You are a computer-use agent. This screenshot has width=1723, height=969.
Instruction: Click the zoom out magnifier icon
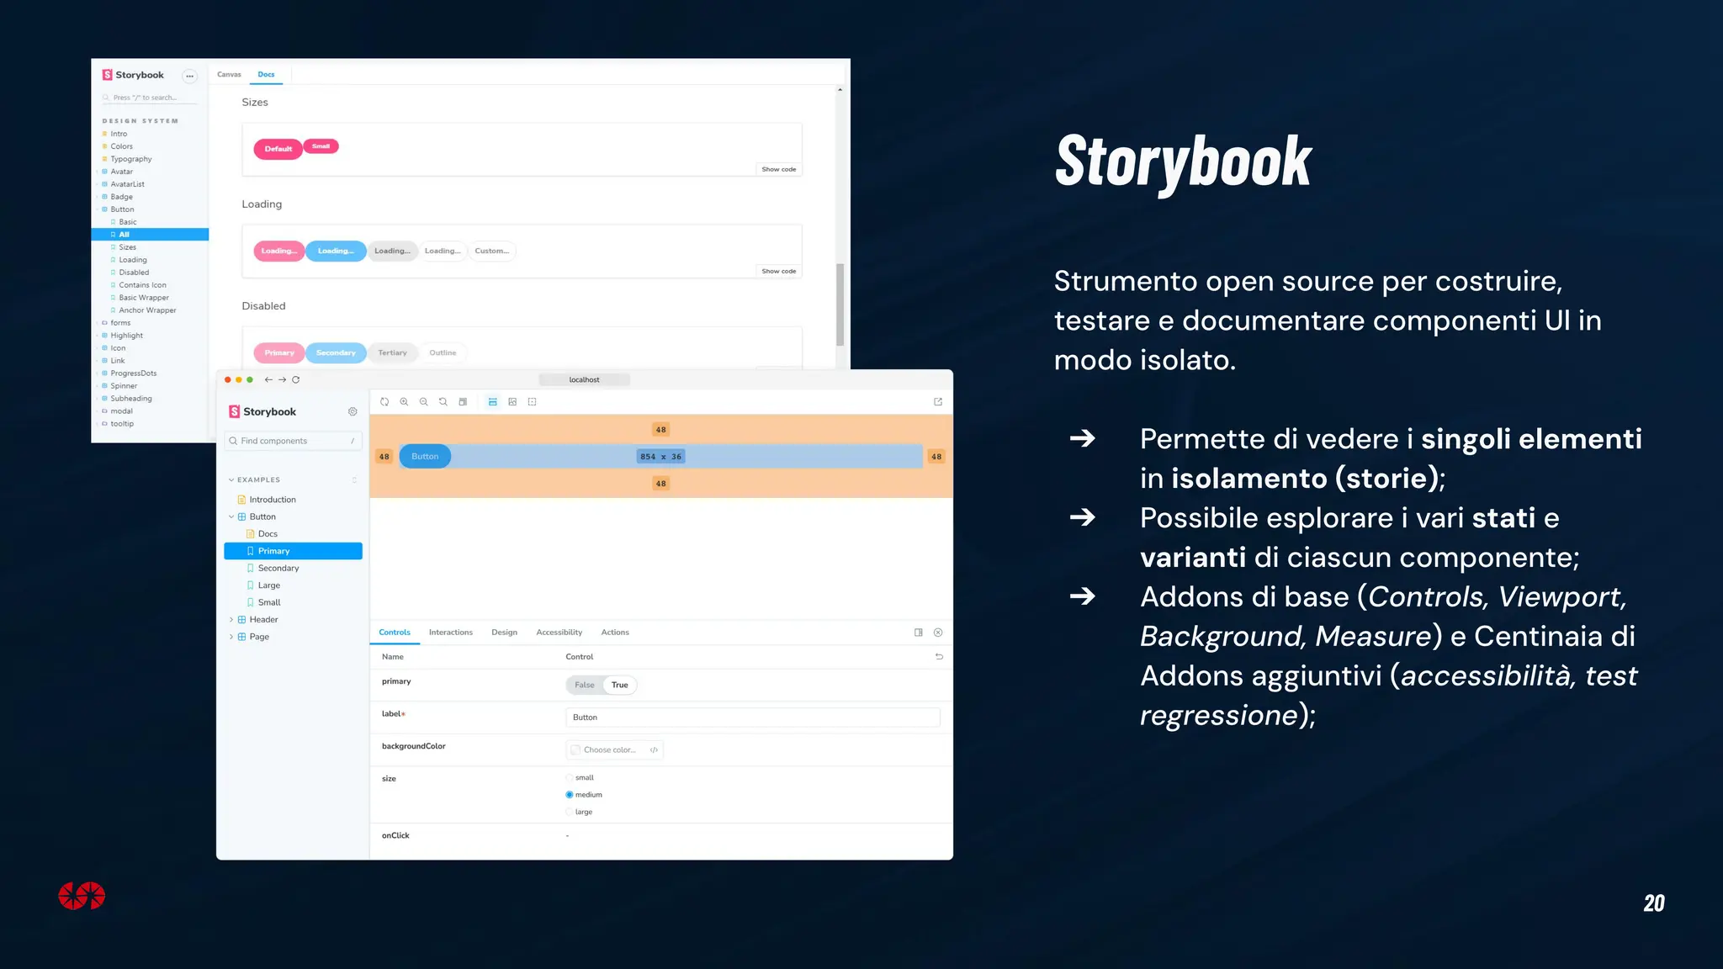coord(423,402)
